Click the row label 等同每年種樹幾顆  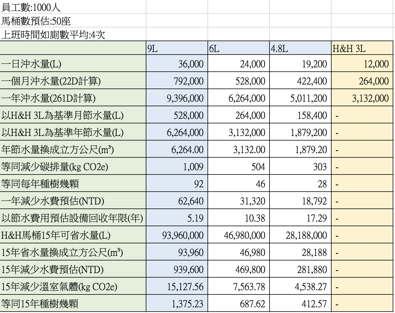73,183
